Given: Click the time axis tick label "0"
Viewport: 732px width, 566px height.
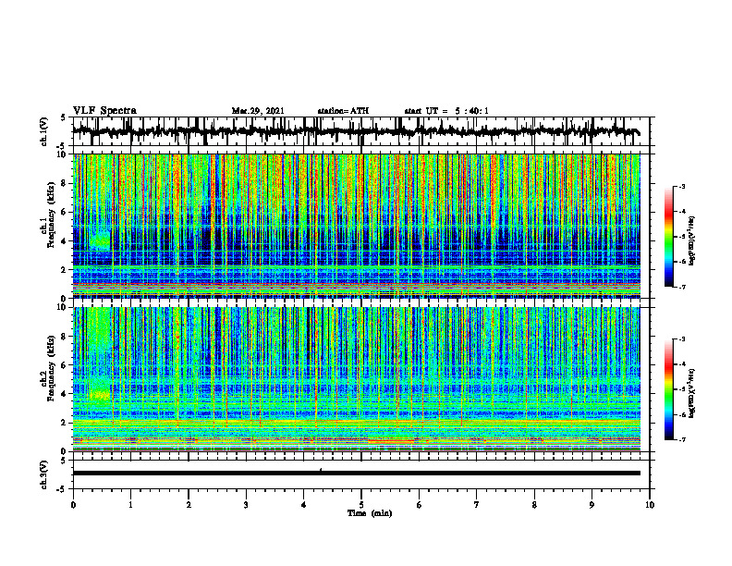Looking at the screenshot, I should 73,505.
